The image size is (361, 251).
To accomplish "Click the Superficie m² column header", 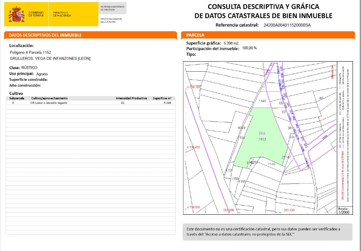I will pyautogui.click(x=162, y=98).
